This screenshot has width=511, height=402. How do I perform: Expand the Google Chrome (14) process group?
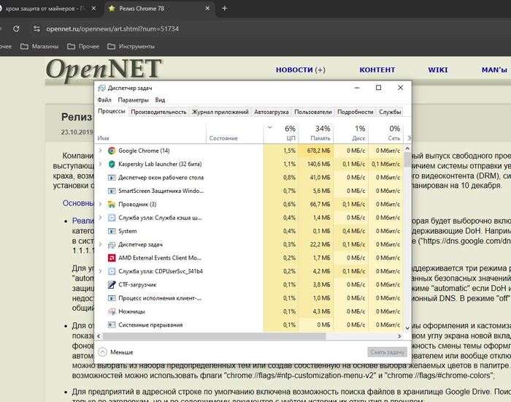click(100, 151)
